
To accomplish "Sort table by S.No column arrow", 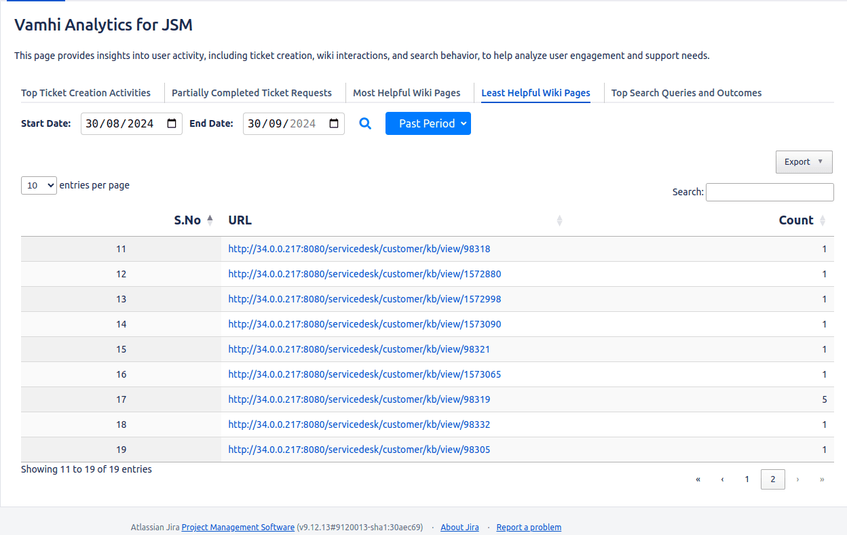I will [210, 220].
